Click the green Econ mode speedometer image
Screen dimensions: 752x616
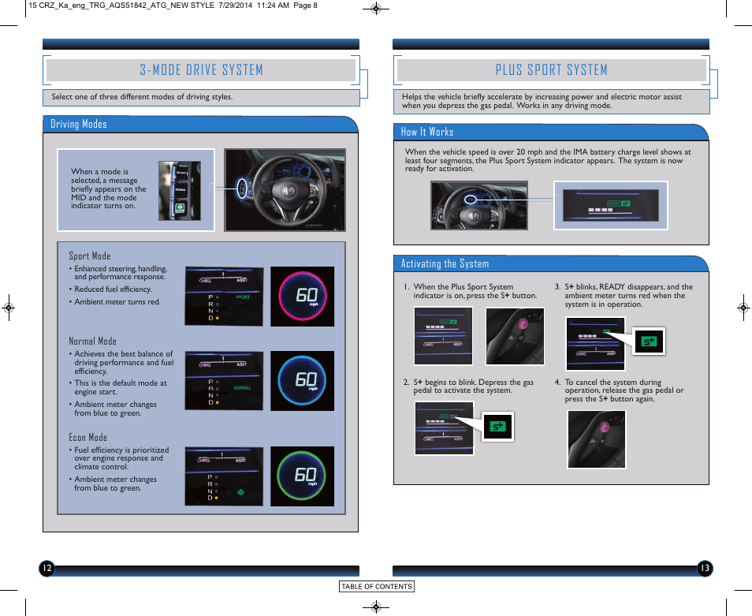[x=302, y=476]
